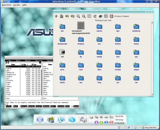Image resolution: width=160 pixels, height=130 pixels.
Task: Launch the chat messenger from the dock
Action: point(61,120)
